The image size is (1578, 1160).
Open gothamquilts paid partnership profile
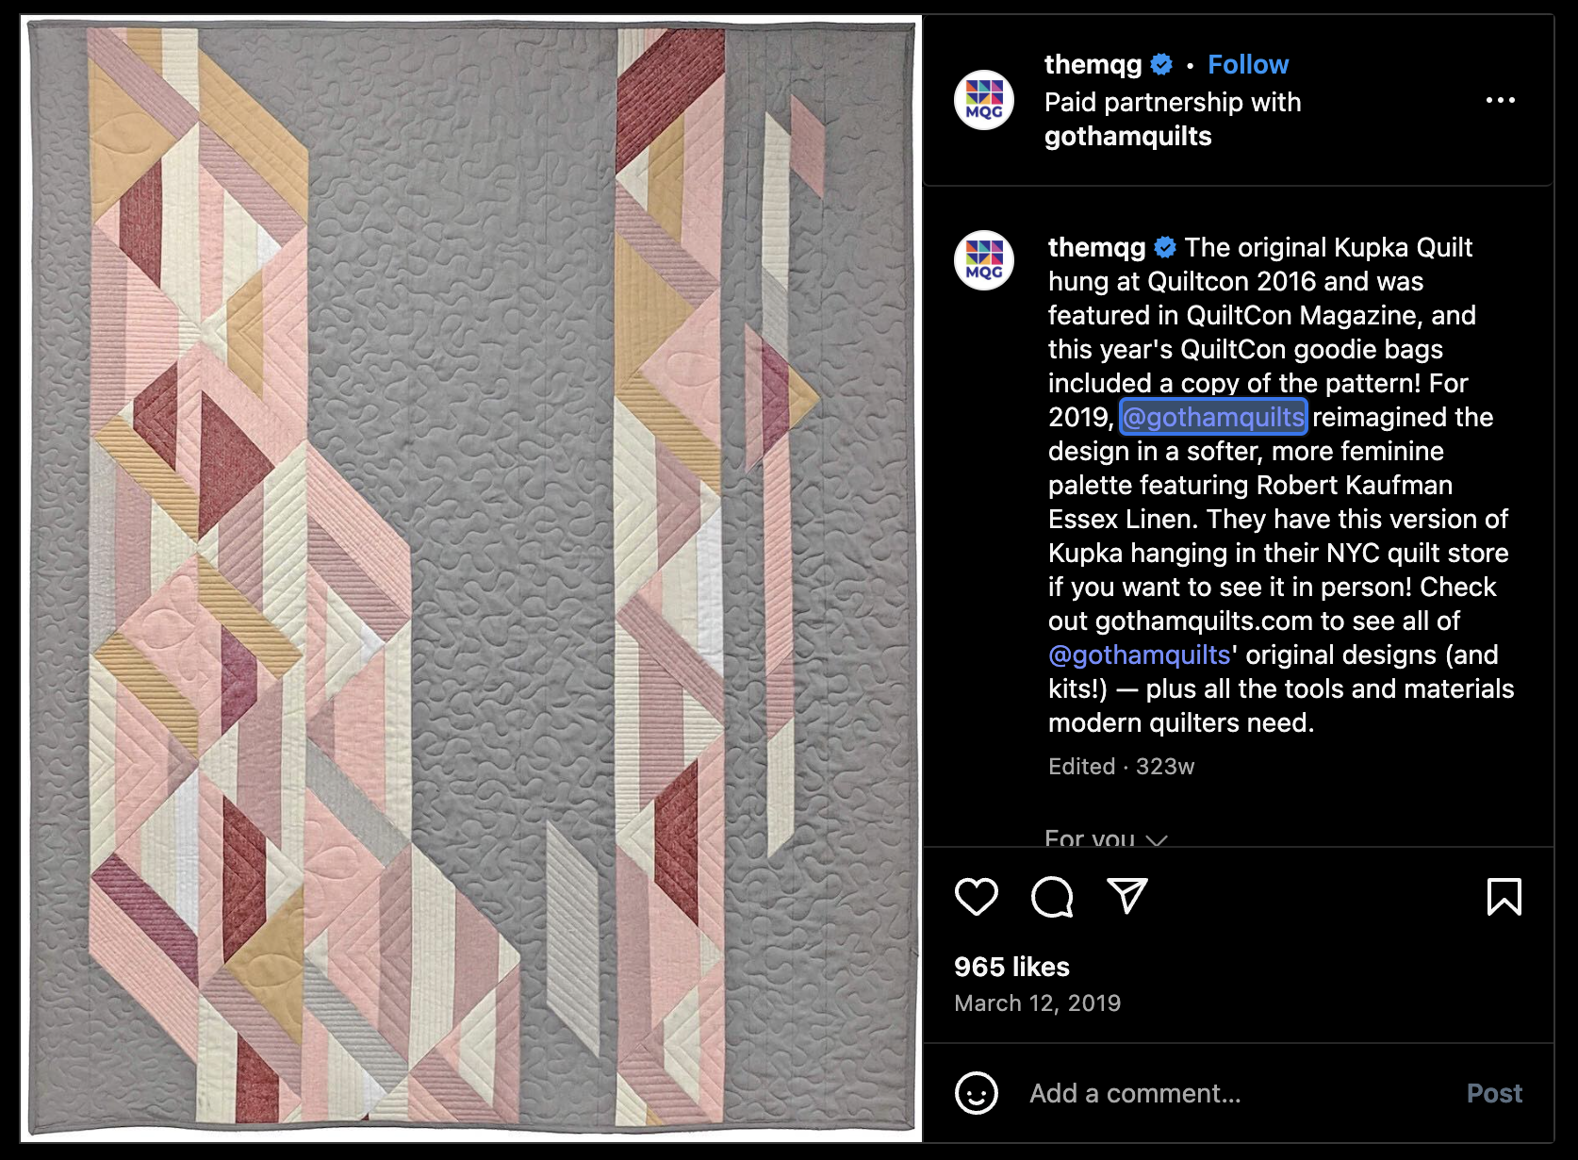tap(1127, 136)
